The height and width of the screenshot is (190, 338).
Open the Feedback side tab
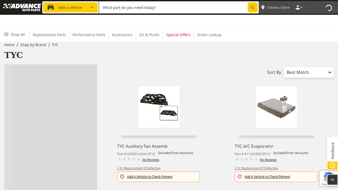333,150
